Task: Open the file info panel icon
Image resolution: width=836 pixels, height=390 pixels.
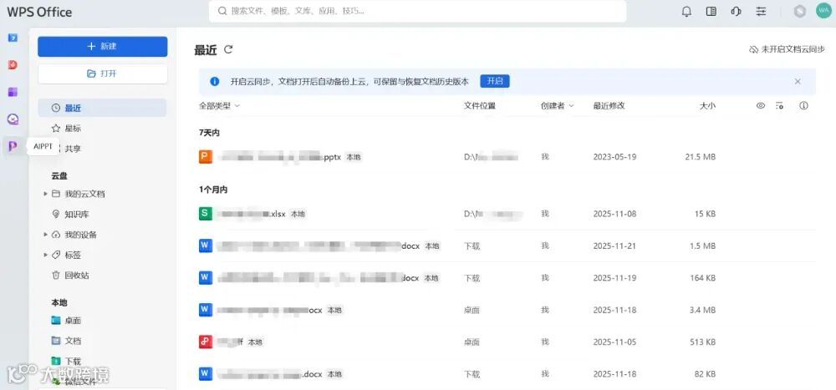Action: coord(804,105)
